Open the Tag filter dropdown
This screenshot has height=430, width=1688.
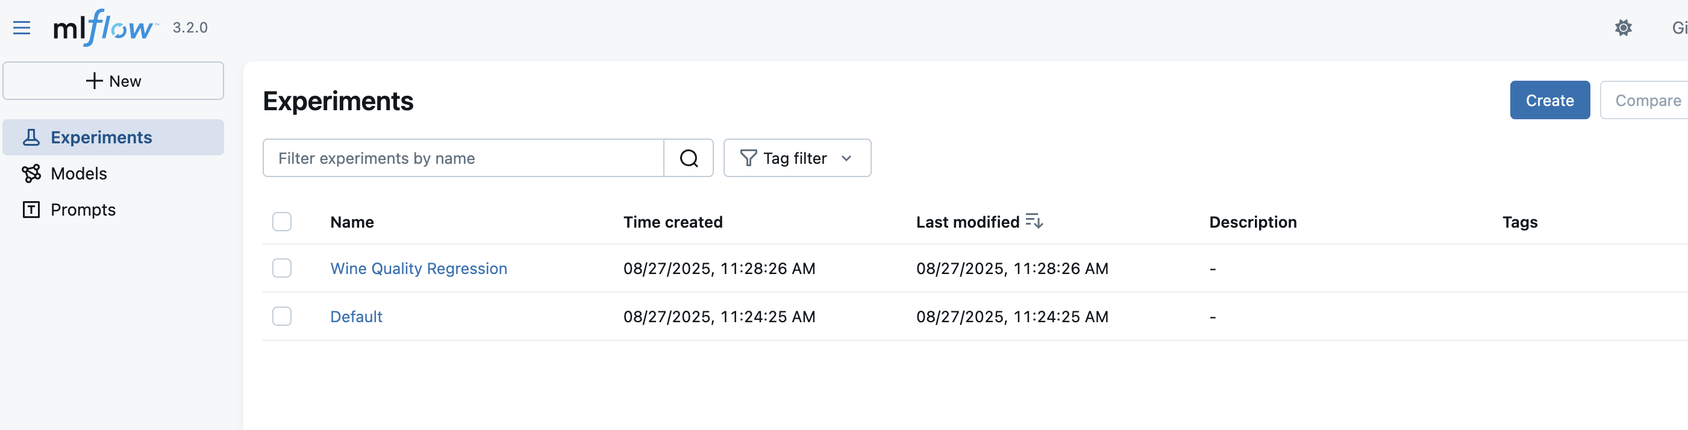[x=796, y=158]
